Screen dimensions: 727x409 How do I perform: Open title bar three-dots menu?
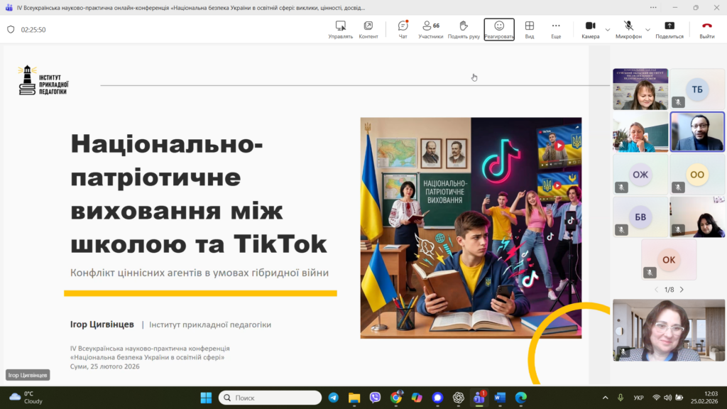click(653, 8)
